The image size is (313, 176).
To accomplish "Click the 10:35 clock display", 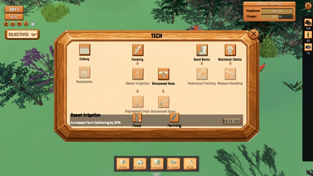I will point(14,17).
